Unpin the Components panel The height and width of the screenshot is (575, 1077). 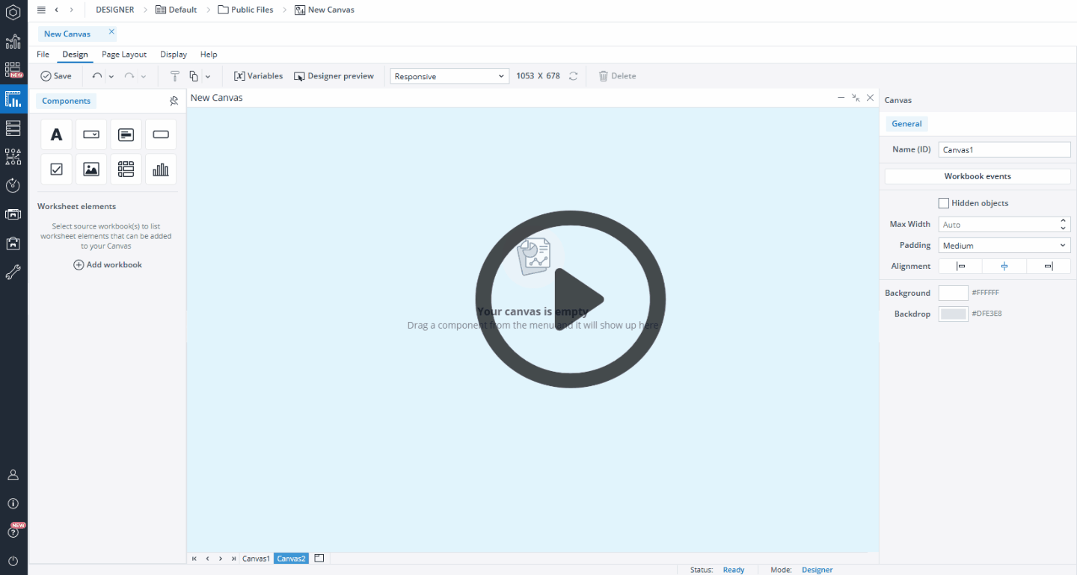point(174,101)
